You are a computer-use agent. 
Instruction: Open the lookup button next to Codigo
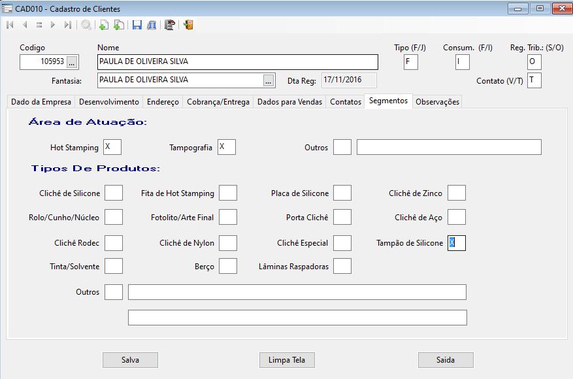click(x=72, y=62)
